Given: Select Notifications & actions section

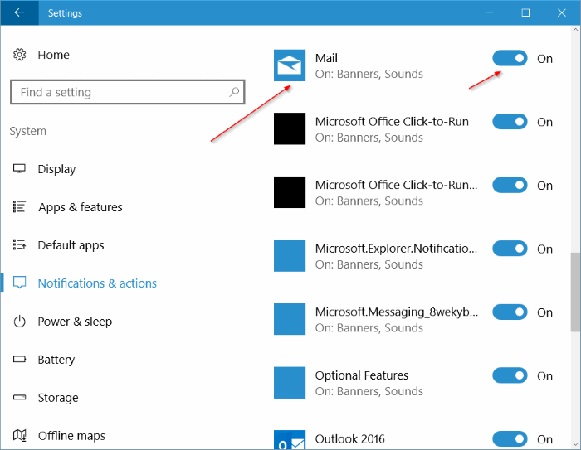Looking at the screenshot, I should click(x=97, y=283).
